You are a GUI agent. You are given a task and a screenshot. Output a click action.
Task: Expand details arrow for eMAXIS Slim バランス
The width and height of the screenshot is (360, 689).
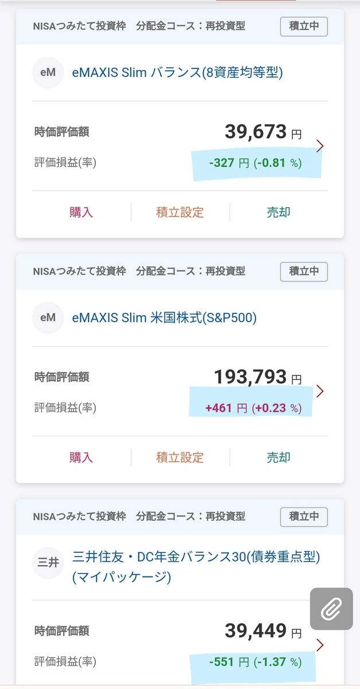(320, 146)
